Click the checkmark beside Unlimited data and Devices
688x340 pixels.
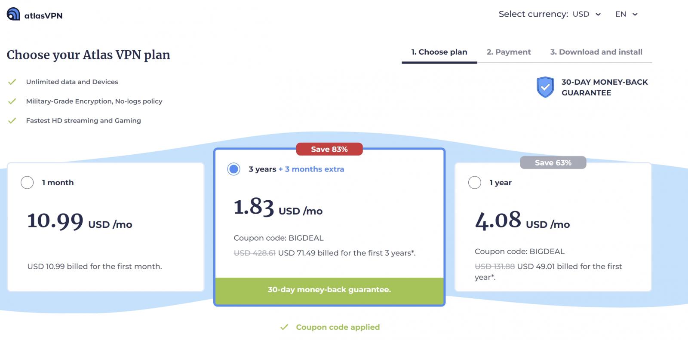(12, 81)
